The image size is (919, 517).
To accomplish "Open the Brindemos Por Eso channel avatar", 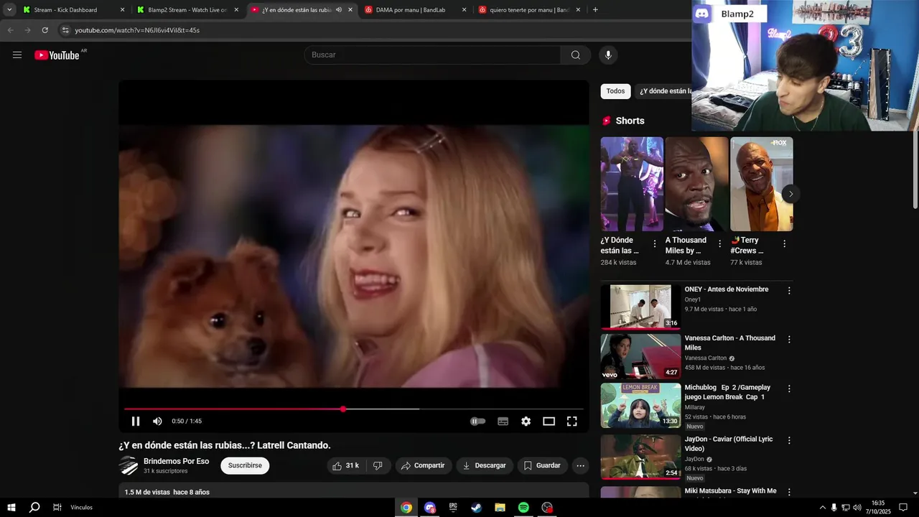I will (x=129, y=465).
